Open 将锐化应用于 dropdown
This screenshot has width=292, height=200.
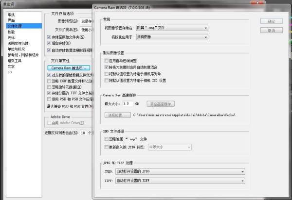pos(172,37)
